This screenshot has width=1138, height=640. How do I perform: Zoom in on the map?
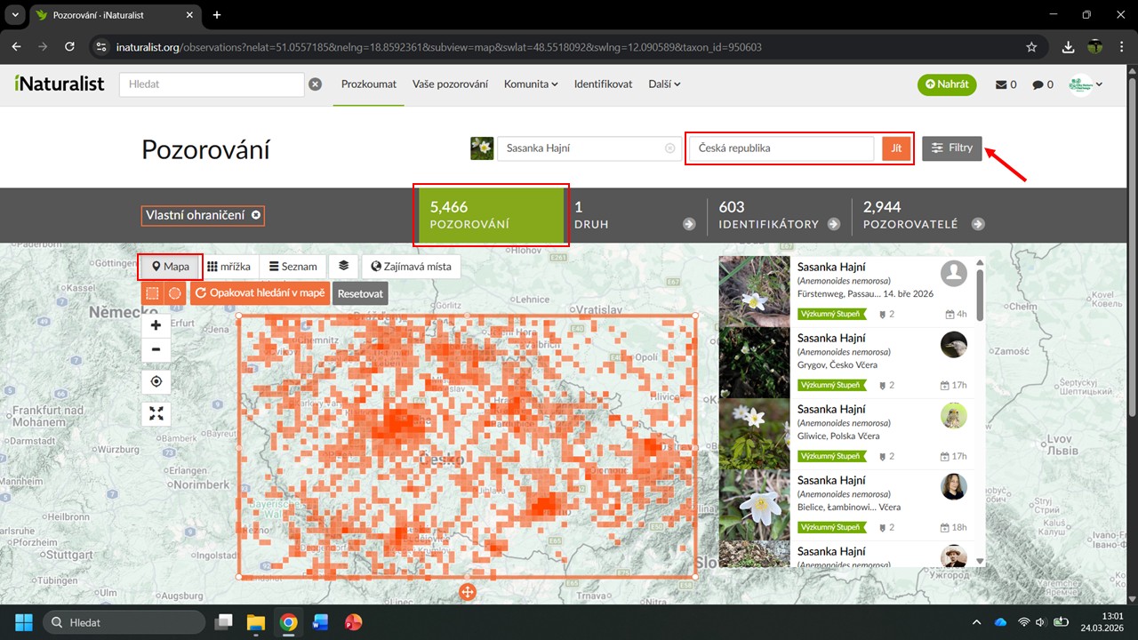click(x=156, y=325)
